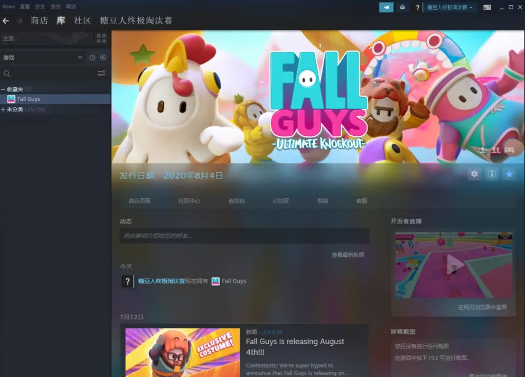
Task: Click the question mark avatar in activity feed
Action: click(127, 281)
